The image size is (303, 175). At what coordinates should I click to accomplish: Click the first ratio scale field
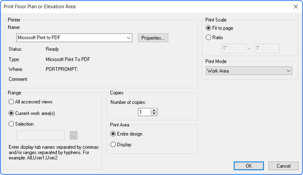(233, 48)
